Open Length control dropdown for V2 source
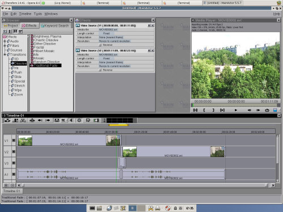 click(x=106, y=58)
